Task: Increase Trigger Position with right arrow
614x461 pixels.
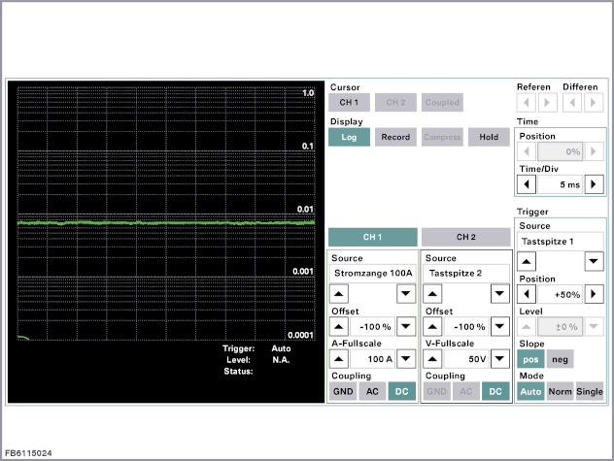Action: tap(594, 294)
